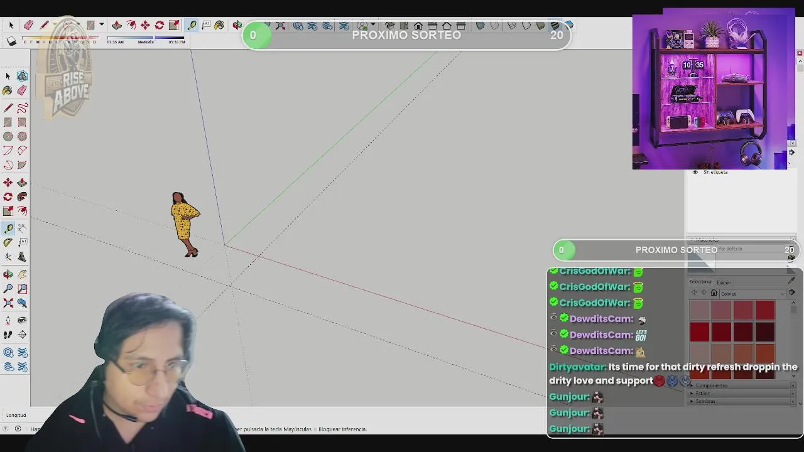Select the Walk footprints tool

[8, 335]
